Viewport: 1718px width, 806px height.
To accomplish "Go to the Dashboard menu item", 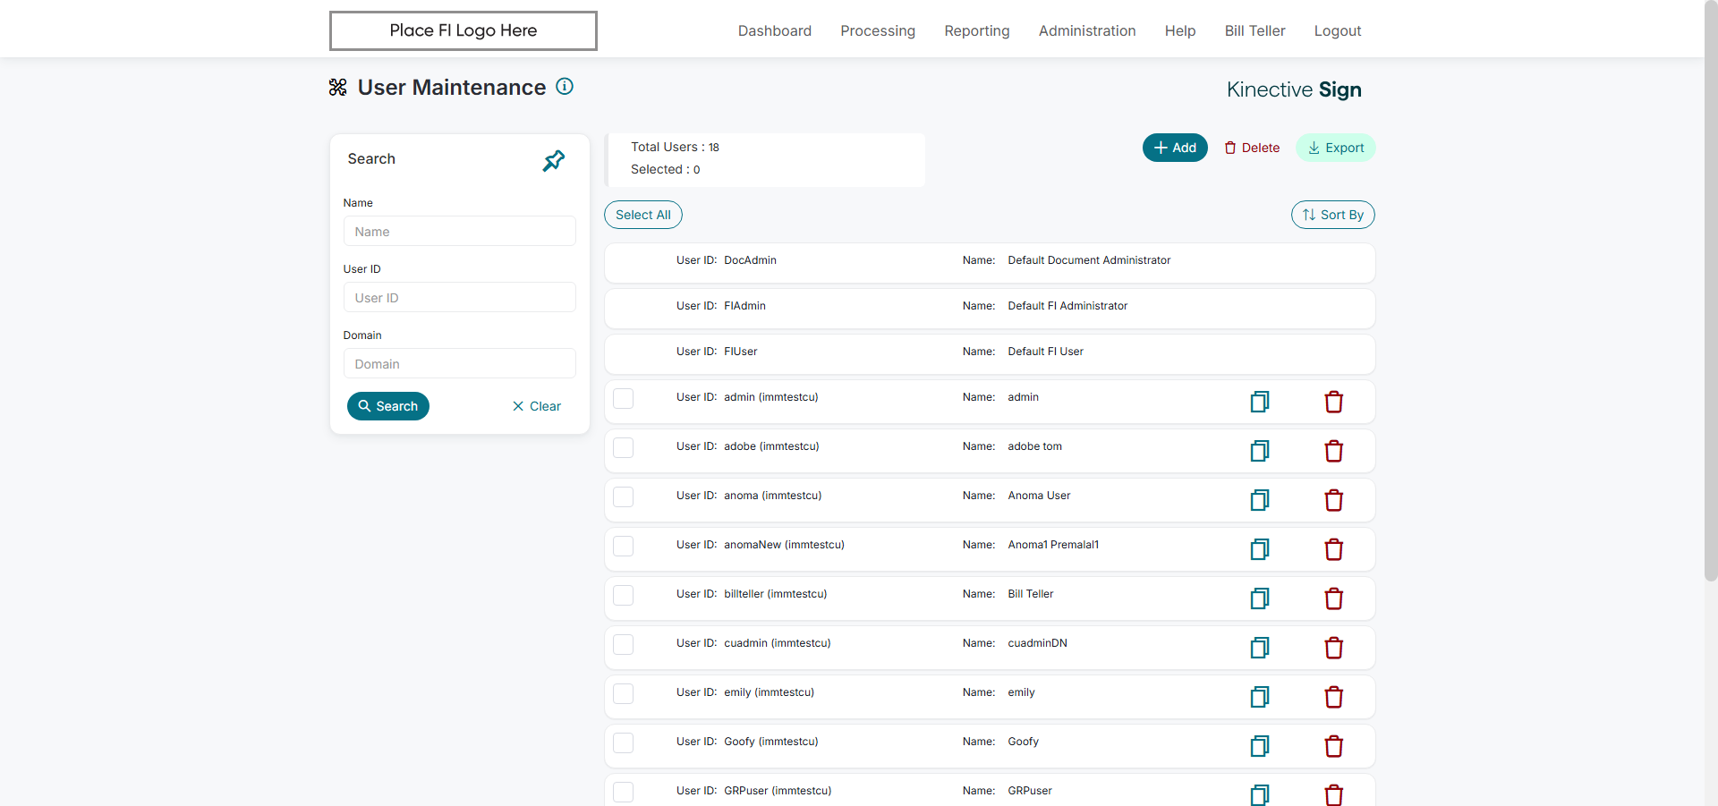I will (775, 30).
